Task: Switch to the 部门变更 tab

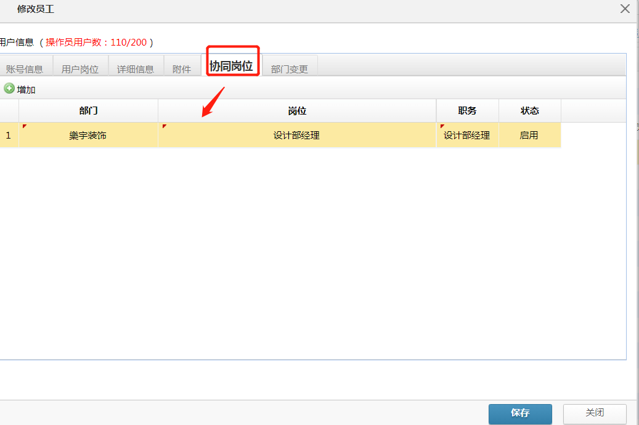Action: point(289,68)
